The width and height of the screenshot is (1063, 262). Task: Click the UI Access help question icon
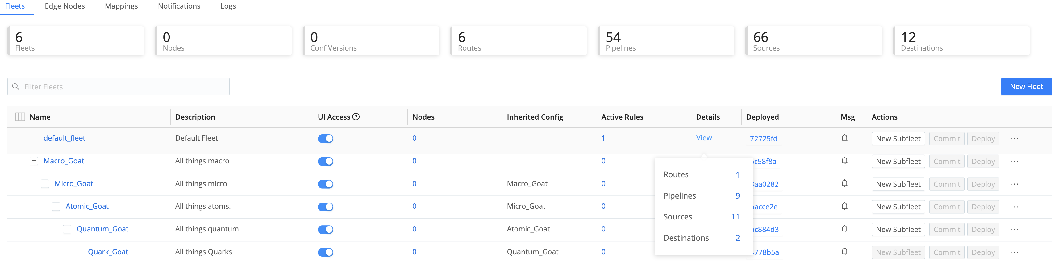click(x=356, y=117)
